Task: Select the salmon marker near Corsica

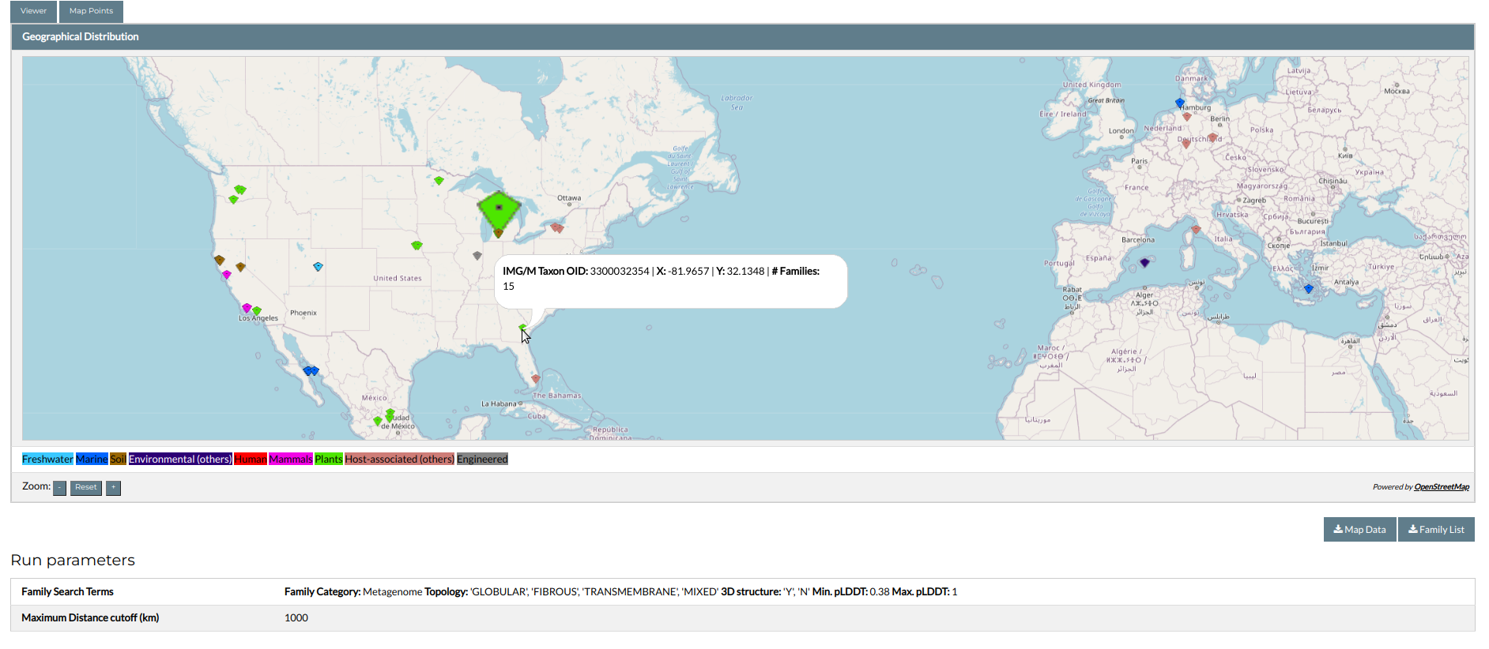Action: pyautogui.click(x=1196, y=230)
